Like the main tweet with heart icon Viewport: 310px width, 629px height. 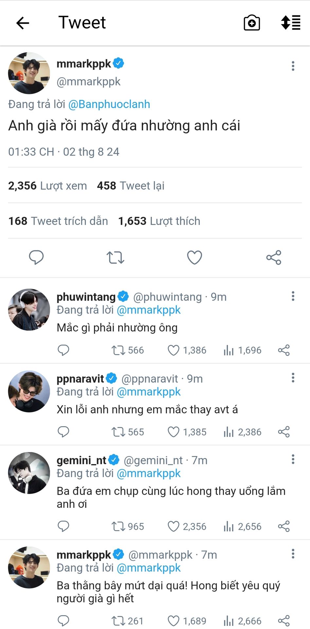tap(194, 257)
